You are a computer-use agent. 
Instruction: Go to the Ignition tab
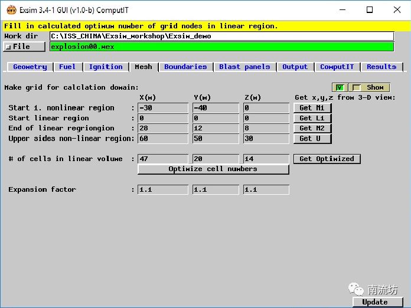pos(106,67)
